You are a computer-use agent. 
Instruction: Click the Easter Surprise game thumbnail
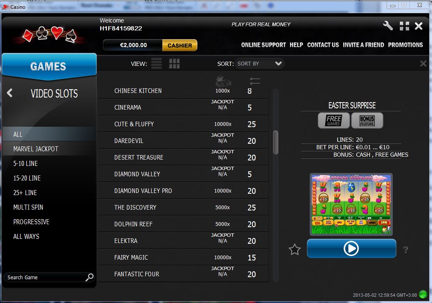(x=351, y=204)
